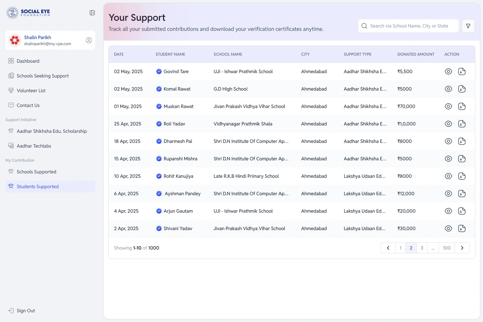The width and height of the screenshot is (483, 322).
Task: Download certificate for Shivani Yadav row
Action: [x=462, y=228]
